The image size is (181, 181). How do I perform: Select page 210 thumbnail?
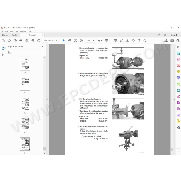click(x=25, y=64)
